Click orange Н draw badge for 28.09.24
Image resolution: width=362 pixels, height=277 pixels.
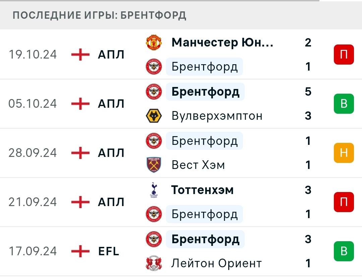coord(344,153)
